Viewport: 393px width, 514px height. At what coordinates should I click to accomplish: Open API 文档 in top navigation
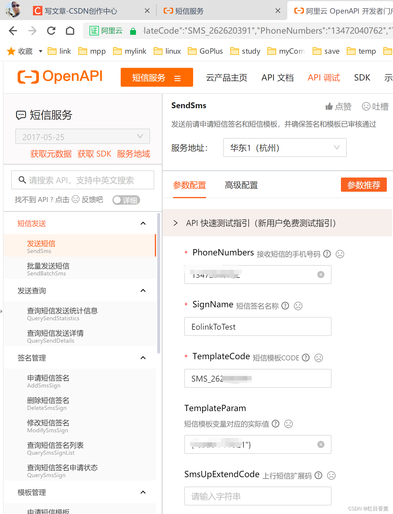coord(278,78)
